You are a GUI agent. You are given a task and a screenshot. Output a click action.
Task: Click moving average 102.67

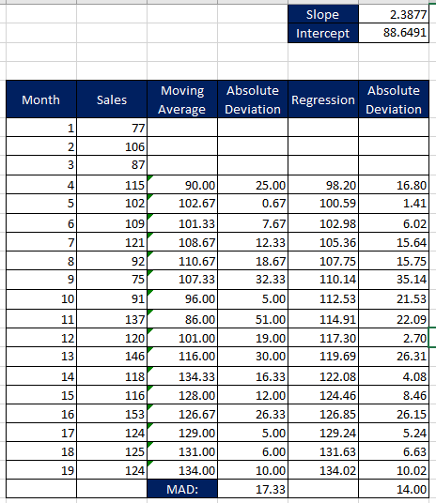click(x=182, y=204)
